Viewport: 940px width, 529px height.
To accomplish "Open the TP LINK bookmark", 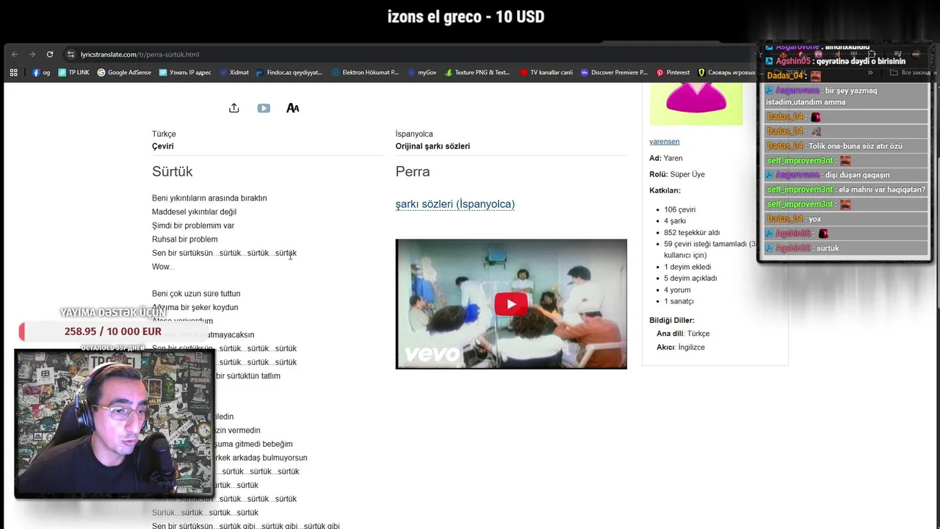I will click(73, 73).
